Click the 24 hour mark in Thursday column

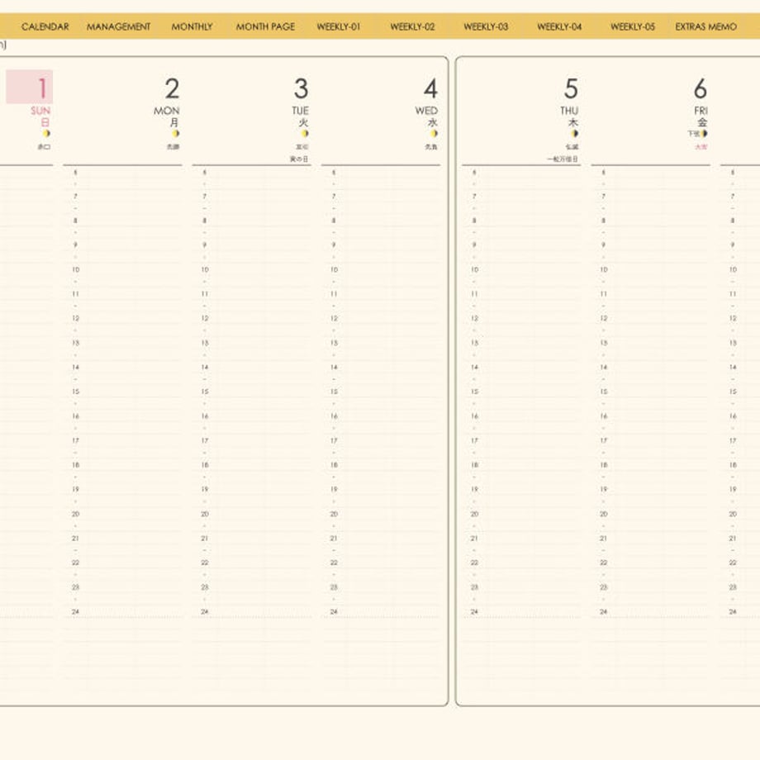point(474,611)
